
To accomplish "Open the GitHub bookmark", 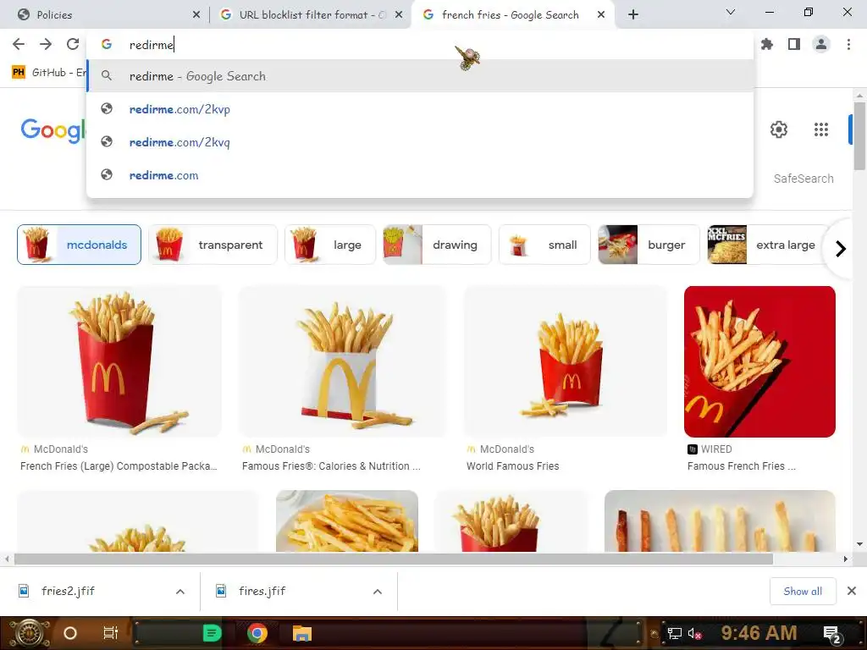I will [x=48, y=73].
